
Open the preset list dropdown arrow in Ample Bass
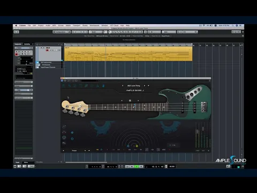coord(148,86)
